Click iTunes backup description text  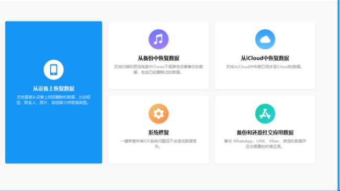tap(158, 70)
